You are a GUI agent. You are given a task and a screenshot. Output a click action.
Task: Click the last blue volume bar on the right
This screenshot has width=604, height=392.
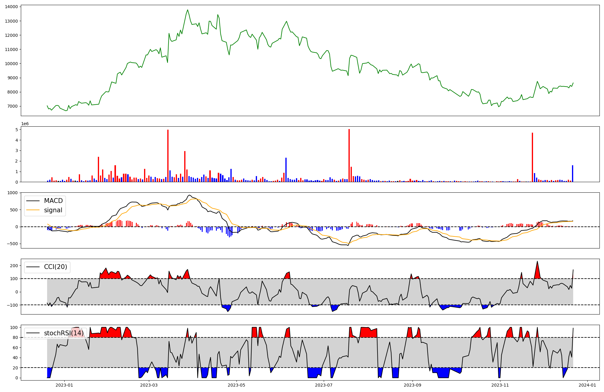pos(572,174)
